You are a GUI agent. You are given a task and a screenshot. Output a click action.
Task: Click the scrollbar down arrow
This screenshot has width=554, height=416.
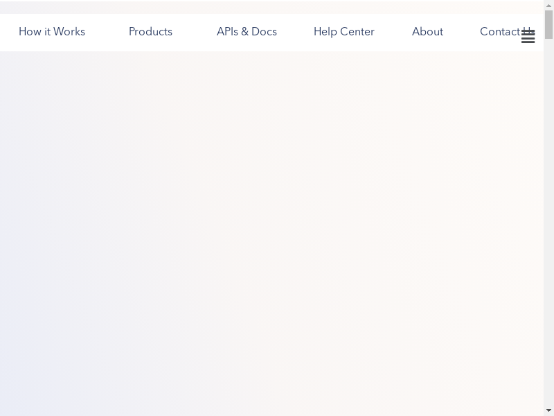(x=548, y=410)
